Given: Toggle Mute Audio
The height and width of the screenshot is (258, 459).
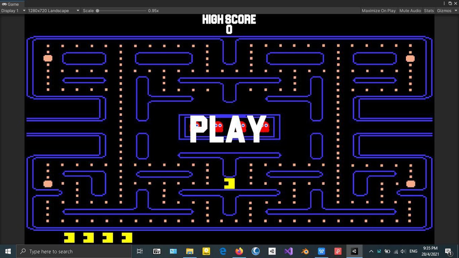Looking at the screenshot, I should [x=410, y=11].
